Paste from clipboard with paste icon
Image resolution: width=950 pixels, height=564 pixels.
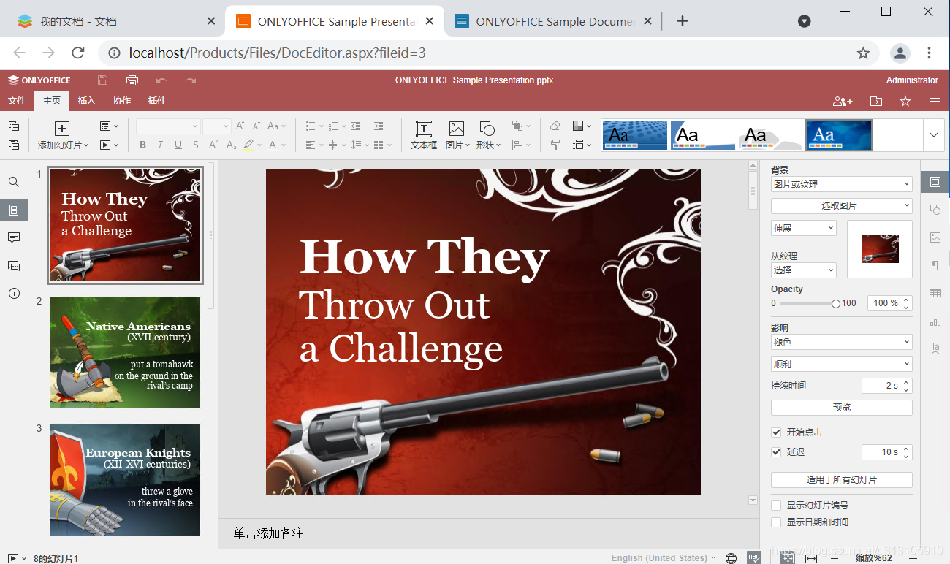[14, 145]
